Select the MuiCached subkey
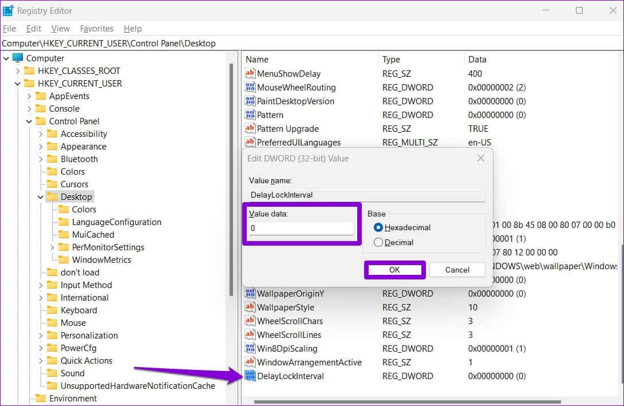Screen dimensions: 624x406 [93, 234]
